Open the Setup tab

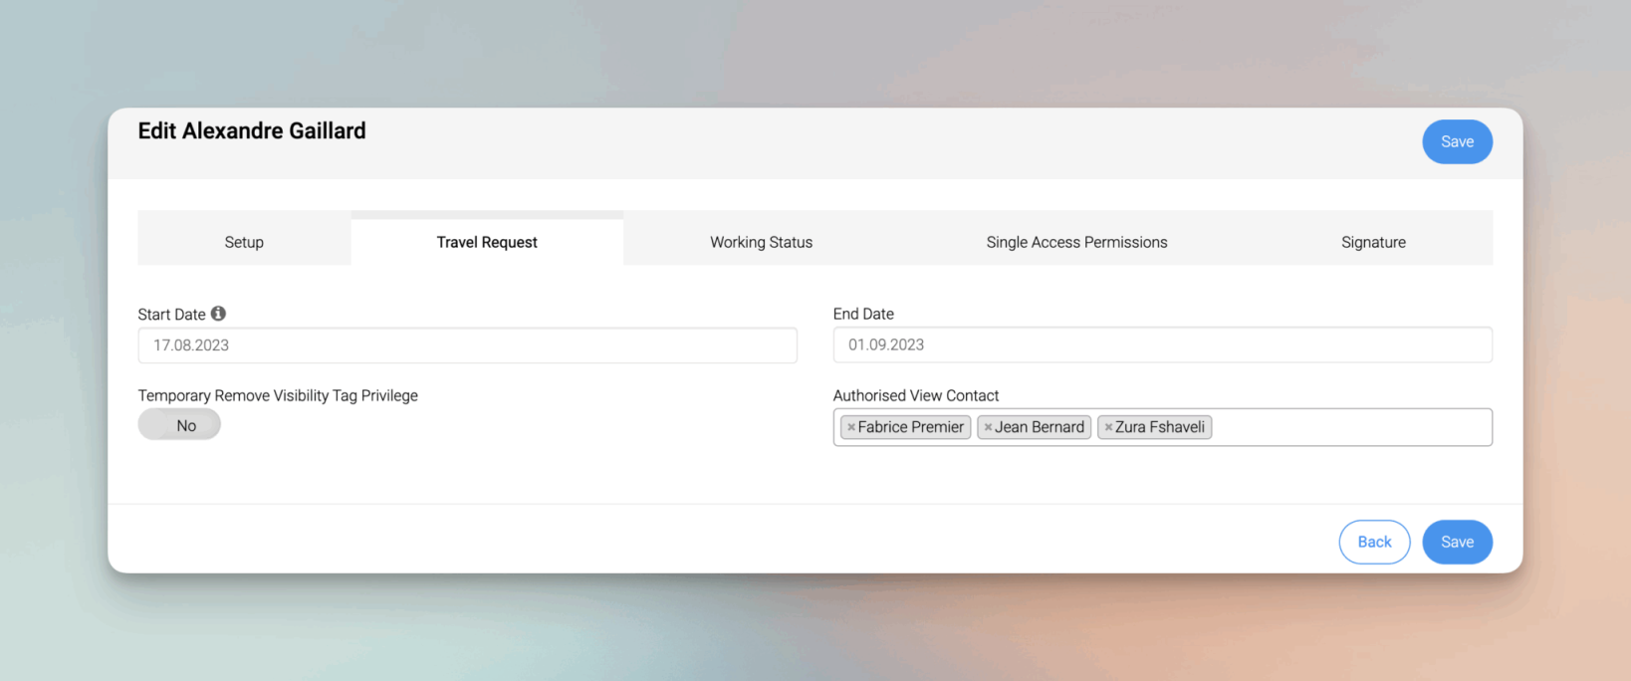tap(244, 242)
